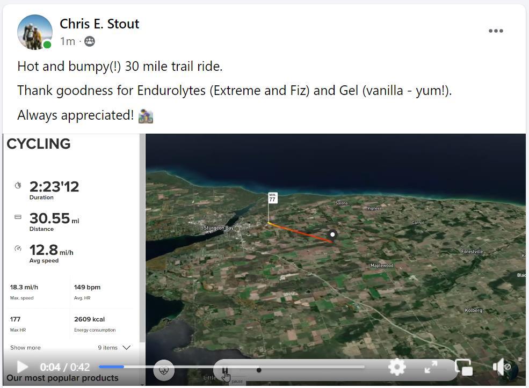This screenshot has width=529, height=388.
Task: Expand video to fullscreen
Action: point(431,367)
